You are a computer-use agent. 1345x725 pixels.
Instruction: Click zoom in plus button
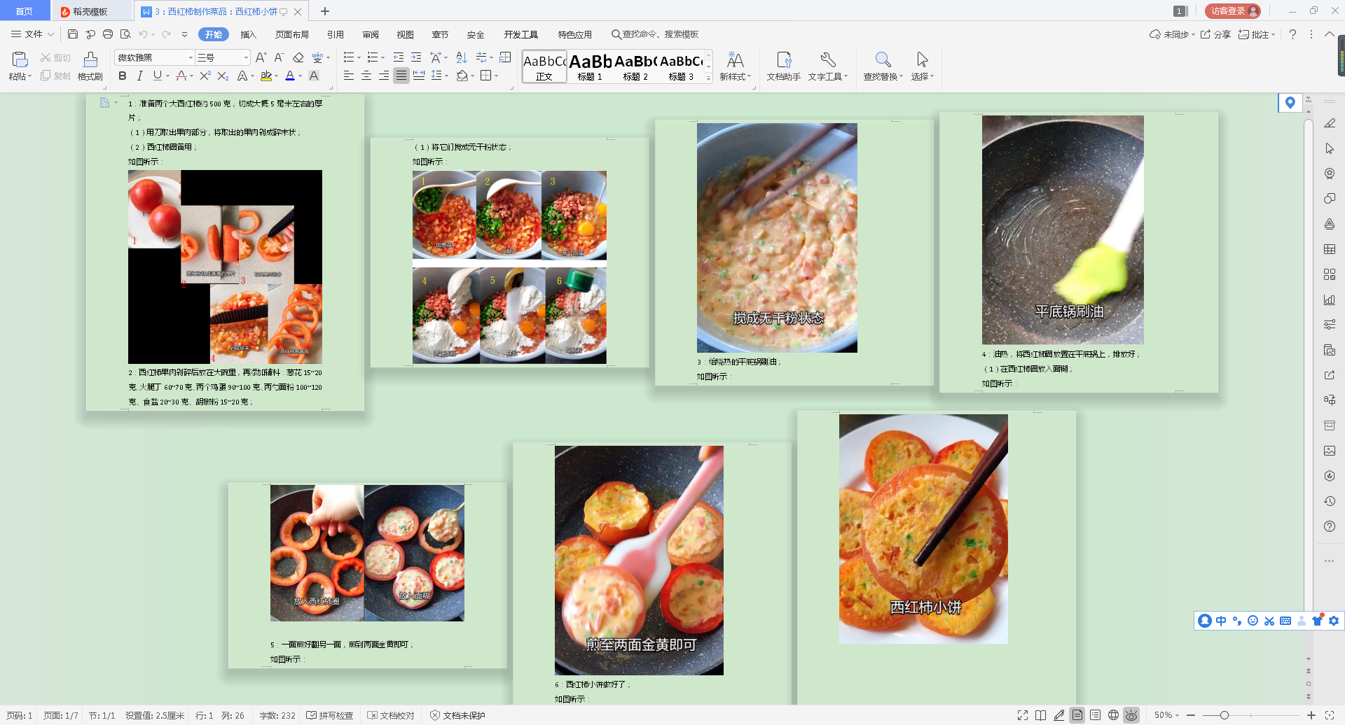[x=1311, y=715]
